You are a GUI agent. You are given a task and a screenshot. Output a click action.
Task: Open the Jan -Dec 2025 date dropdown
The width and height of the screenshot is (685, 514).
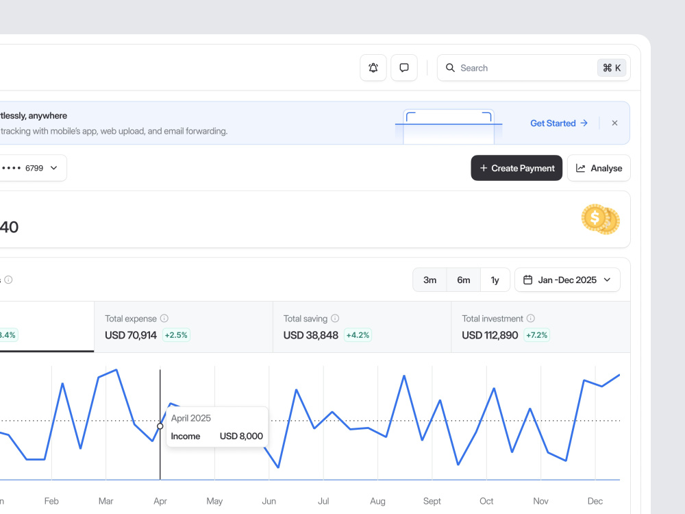[x=567, y=280]
